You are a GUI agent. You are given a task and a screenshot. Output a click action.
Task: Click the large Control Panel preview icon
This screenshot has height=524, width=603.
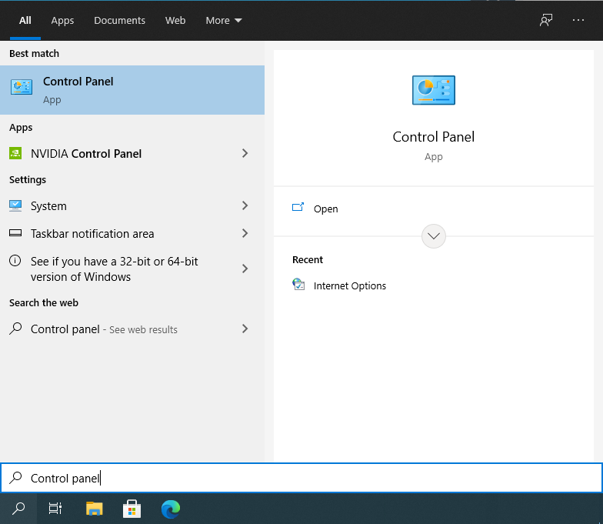click(x=434, y=90)
